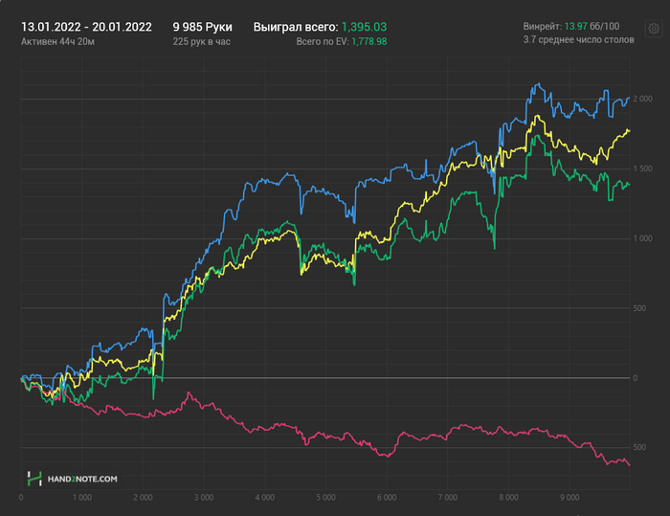Click the 1 000 x-axis label
This screenshot has width=670, height=516.
(82, 498)
